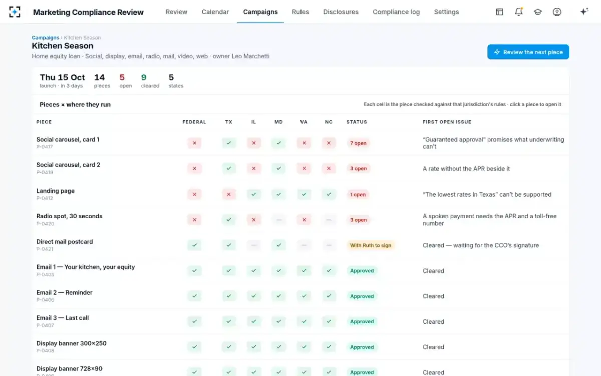Open the Rules tab

pos(300,12)
